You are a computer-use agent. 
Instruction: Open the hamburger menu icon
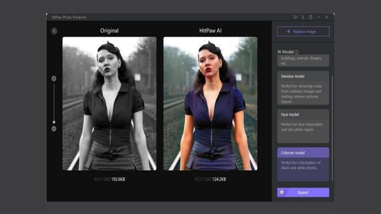tap(311, 17)
